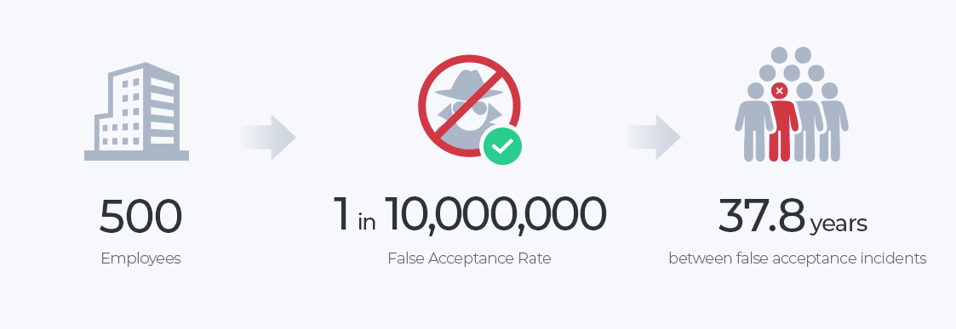Image resolution: width=956 pixels, height=329 pixels.
Task: Click the 37.8 number
Action: [762, 216]
